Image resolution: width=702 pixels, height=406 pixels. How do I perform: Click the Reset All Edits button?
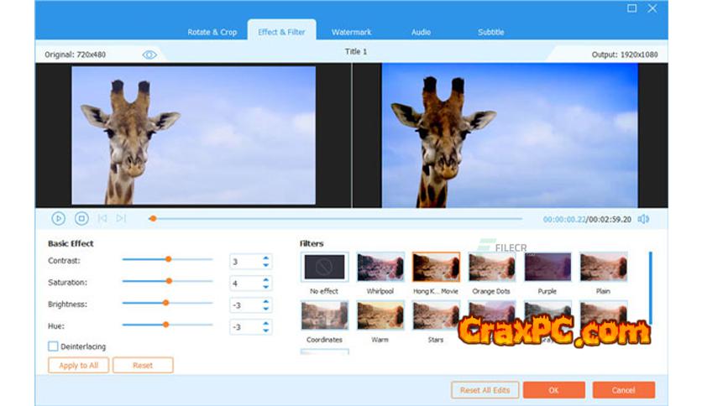pos(484,390)
